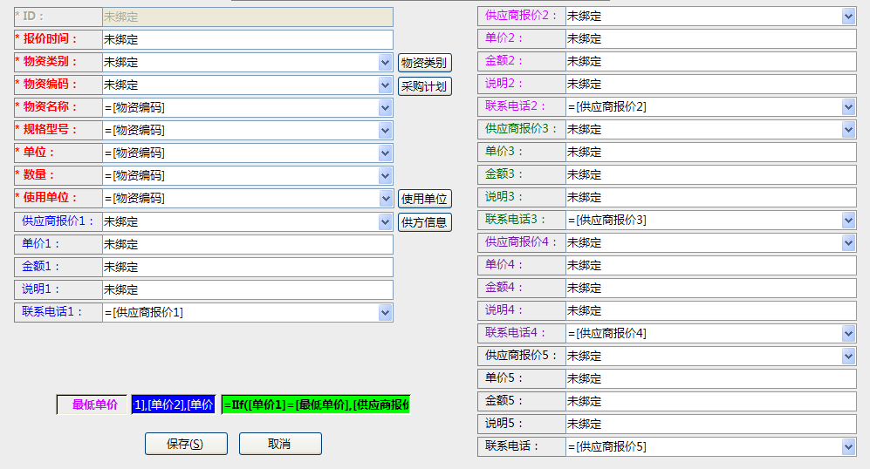Image resolution: width=870 pixels, height=469 pixels.
Task: Cancel with the 取消 button
Action: click(x=280, y=444)
